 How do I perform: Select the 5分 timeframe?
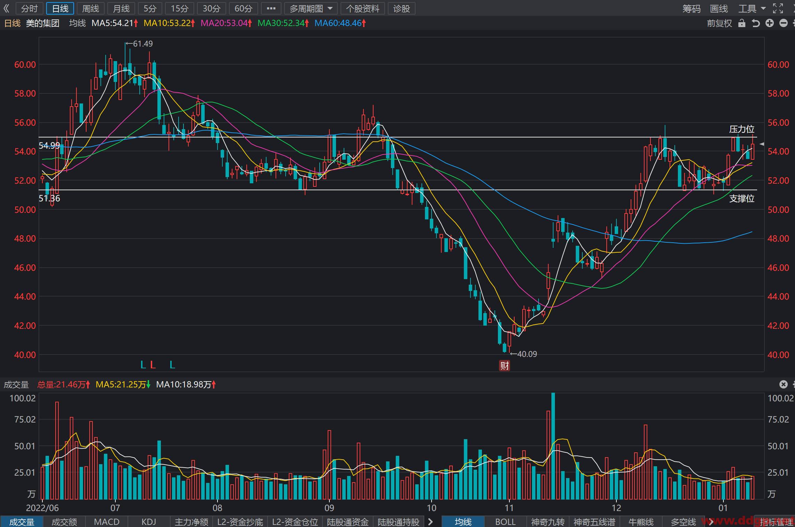click(150, 8)
